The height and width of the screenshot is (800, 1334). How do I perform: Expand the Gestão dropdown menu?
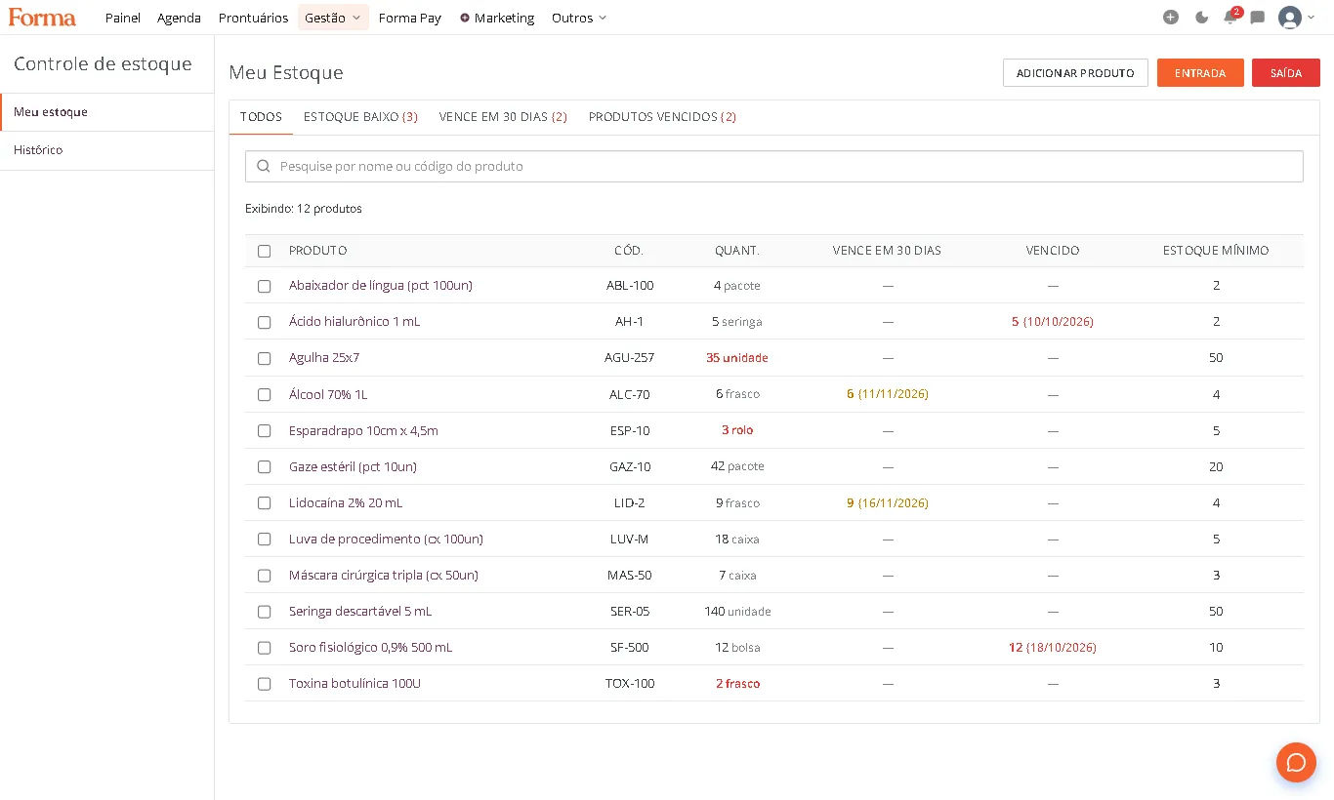(x=333, y=18)
